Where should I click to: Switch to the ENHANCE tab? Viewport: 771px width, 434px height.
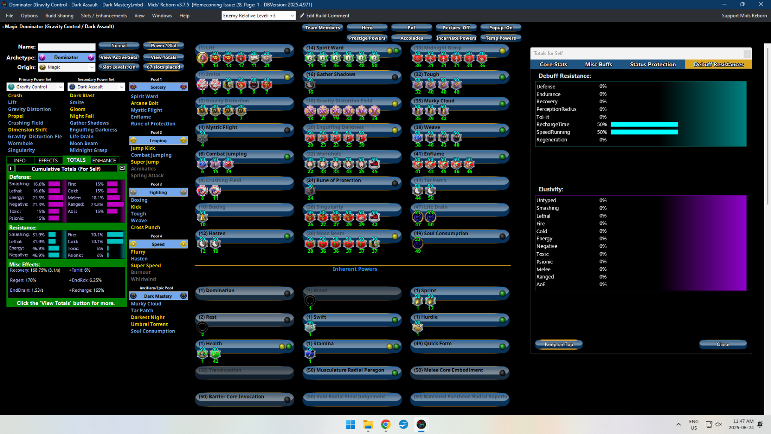(104, 160)
